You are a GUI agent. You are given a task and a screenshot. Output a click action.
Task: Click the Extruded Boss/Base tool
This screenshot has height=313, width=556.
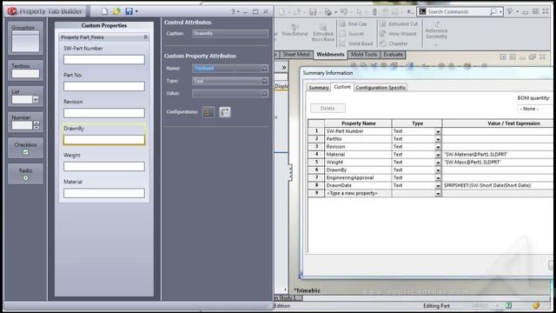point(322,33)
